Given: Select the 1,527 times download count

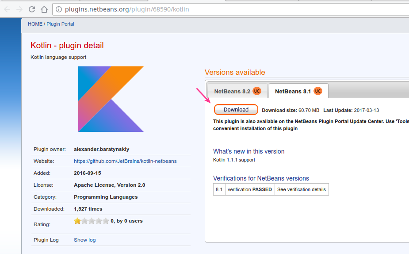Looking at the screenshot, I should 88,209.
